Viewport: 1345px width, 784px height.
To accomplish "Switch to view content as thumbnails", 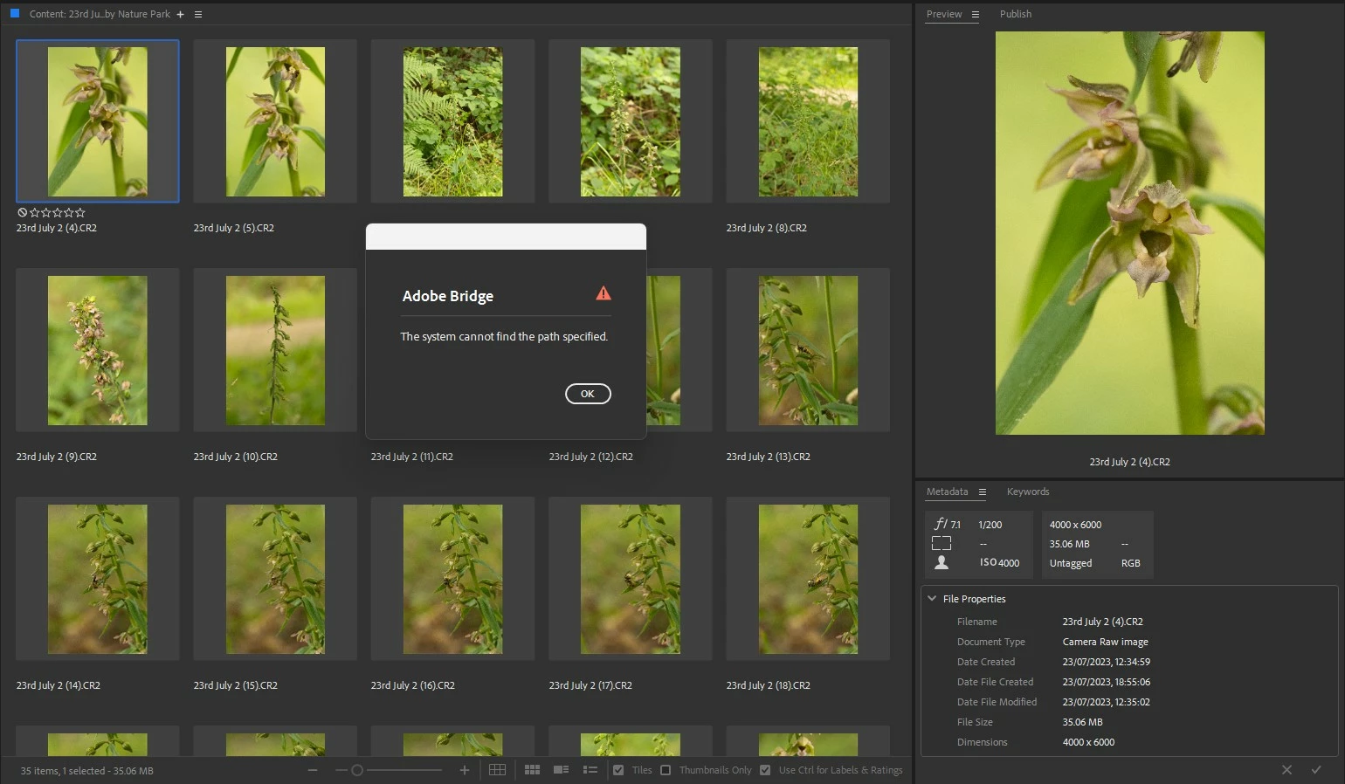I will pos(532,770).
